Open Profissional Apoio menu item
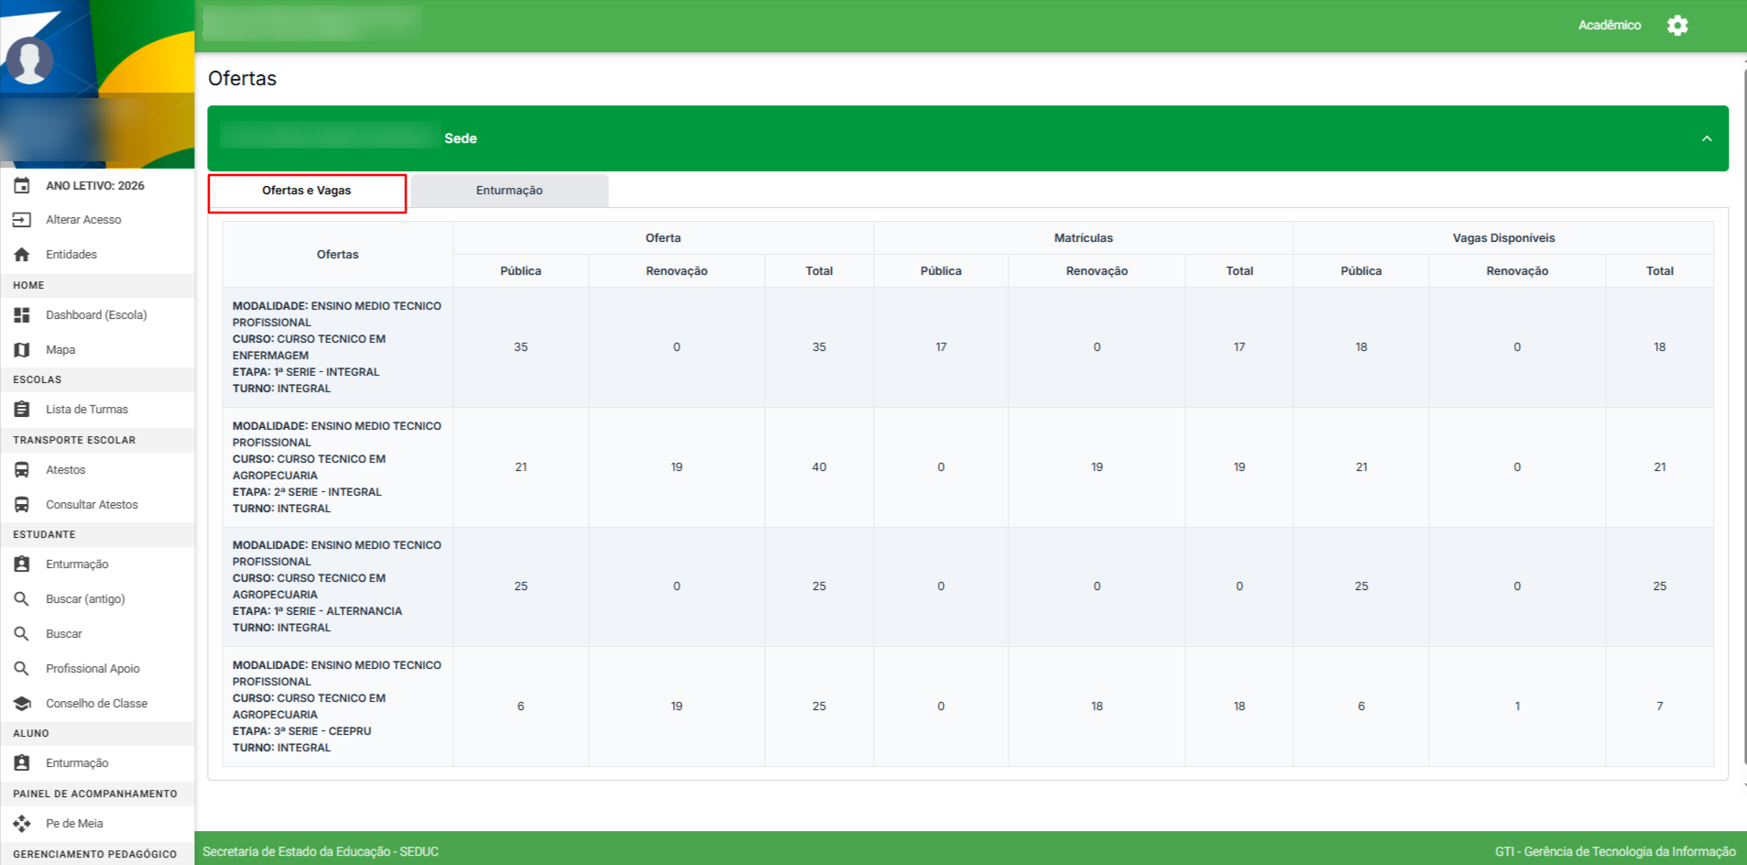The image size is (1747, 865). coord(93,669)
